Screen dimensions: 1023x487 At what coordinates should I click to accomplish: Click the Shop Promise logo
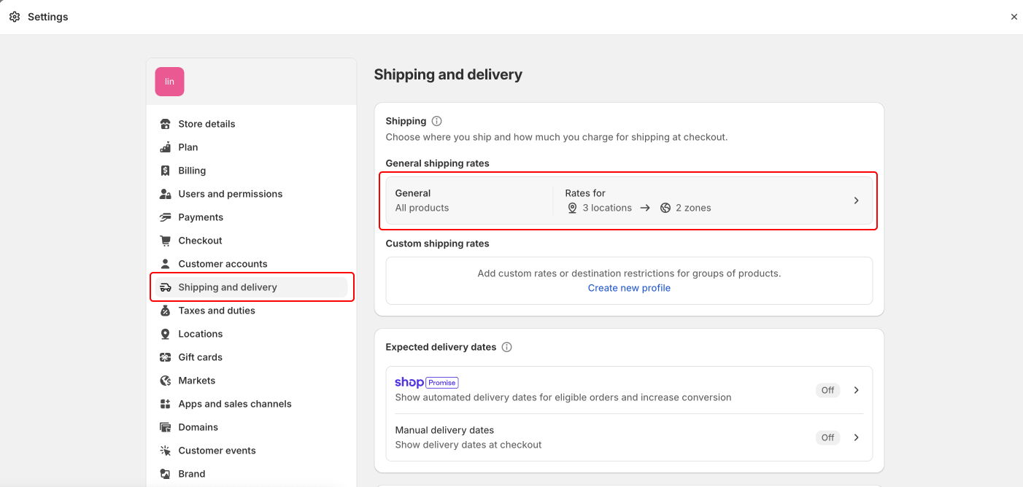(x=426, y=382)
